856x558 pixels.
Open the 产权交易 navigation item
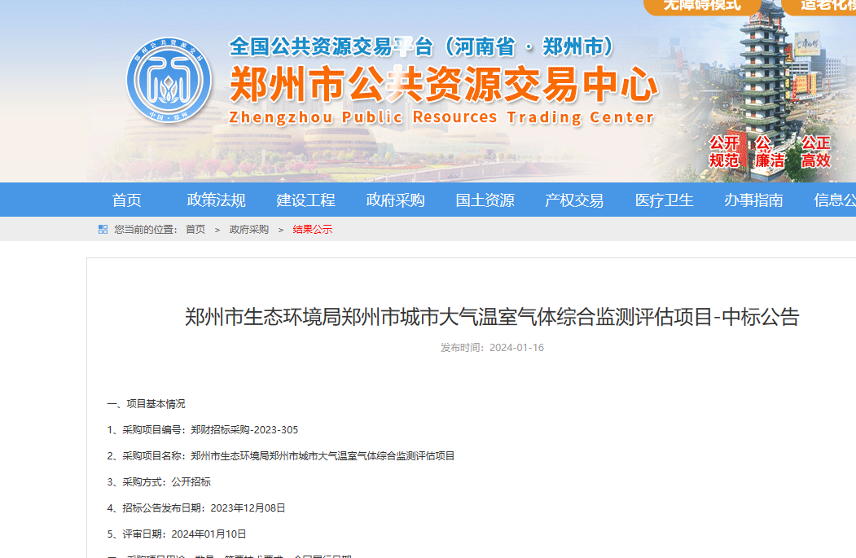(x=574, y=200)
